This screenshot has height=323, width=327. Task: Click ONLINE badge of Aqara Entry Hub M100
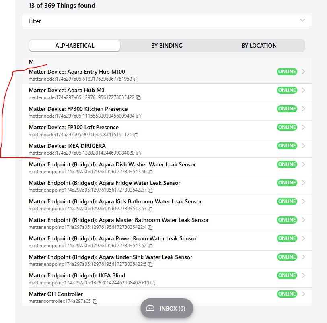click(x=287, y=72)
